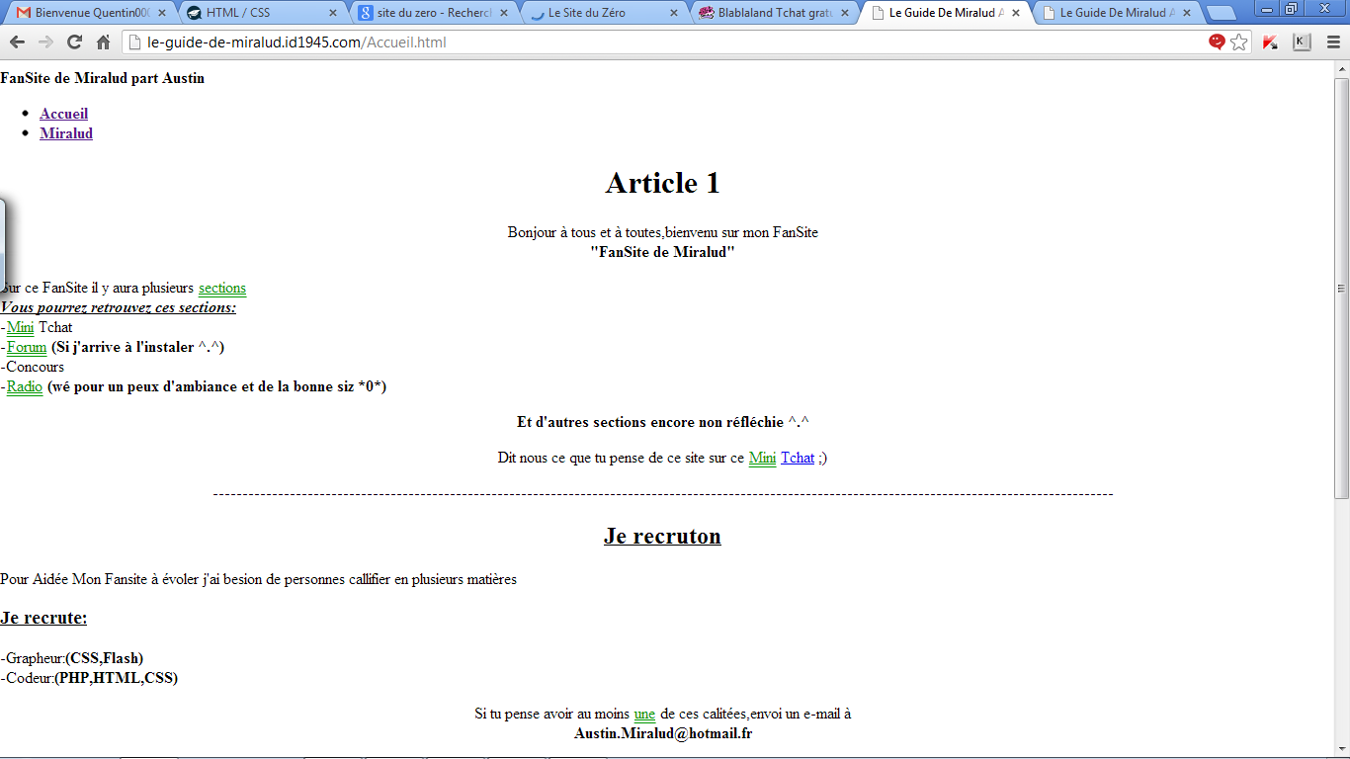This screenshot has width=1350, height=759.
Task: Click the Forum link
Action: pyautogui.click(x=26, y=347)
